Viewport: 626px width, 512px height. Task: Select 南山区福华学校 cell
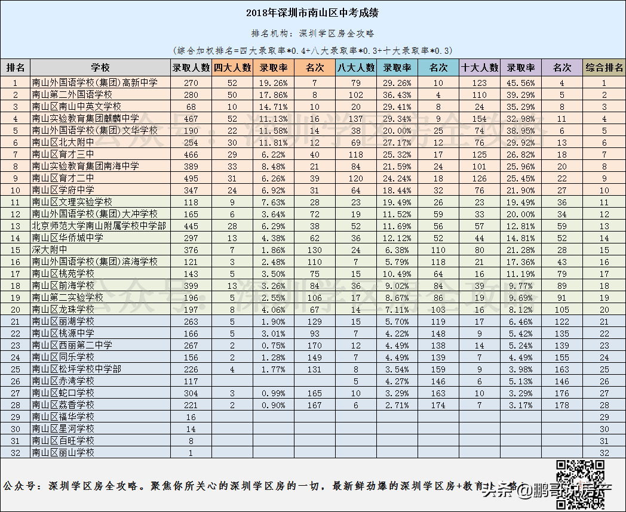click(x=100, y=417)
